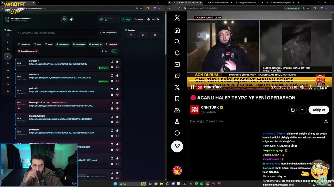Open X Profile icon
This screenshot has width=334, height=187.
pyautogui.click(x=177, y=122)
